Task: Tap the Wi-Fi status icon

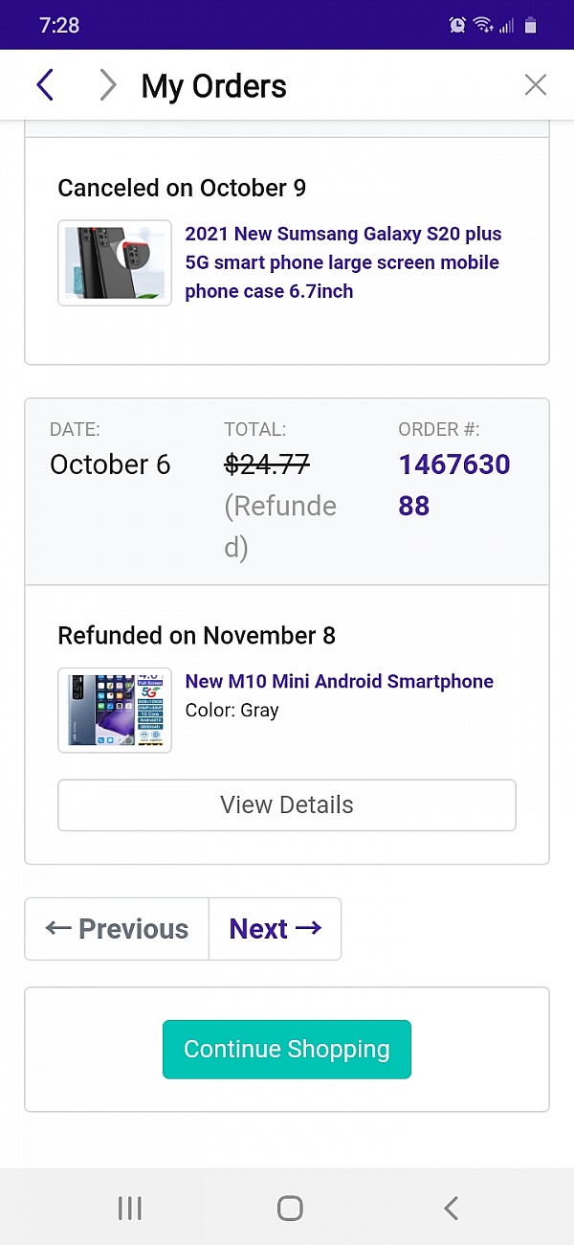Action: click(x=482, y=26)
